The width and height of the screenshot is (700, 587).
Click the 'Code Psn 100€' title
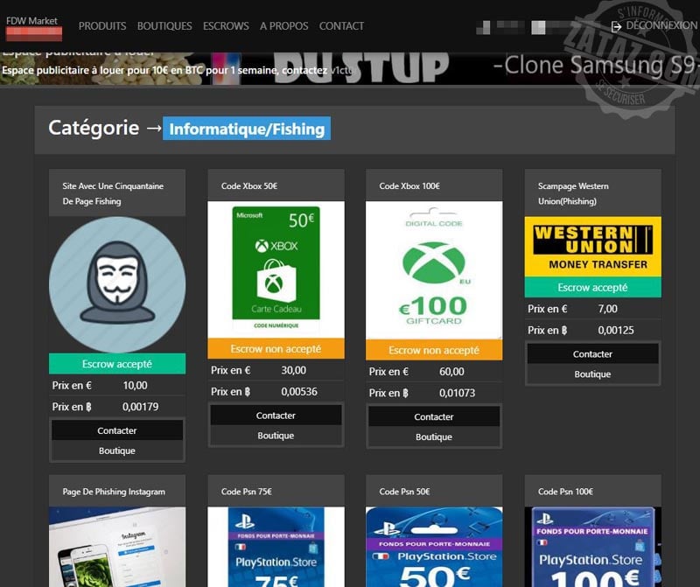(x=565, y=492)
